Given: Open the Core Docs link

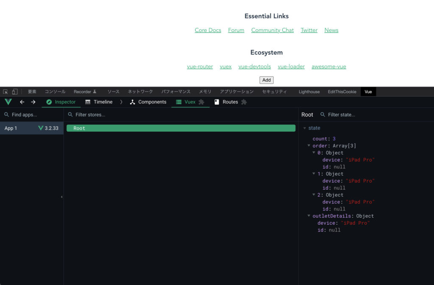Looking at the screenshot, I should click(208, 30).
